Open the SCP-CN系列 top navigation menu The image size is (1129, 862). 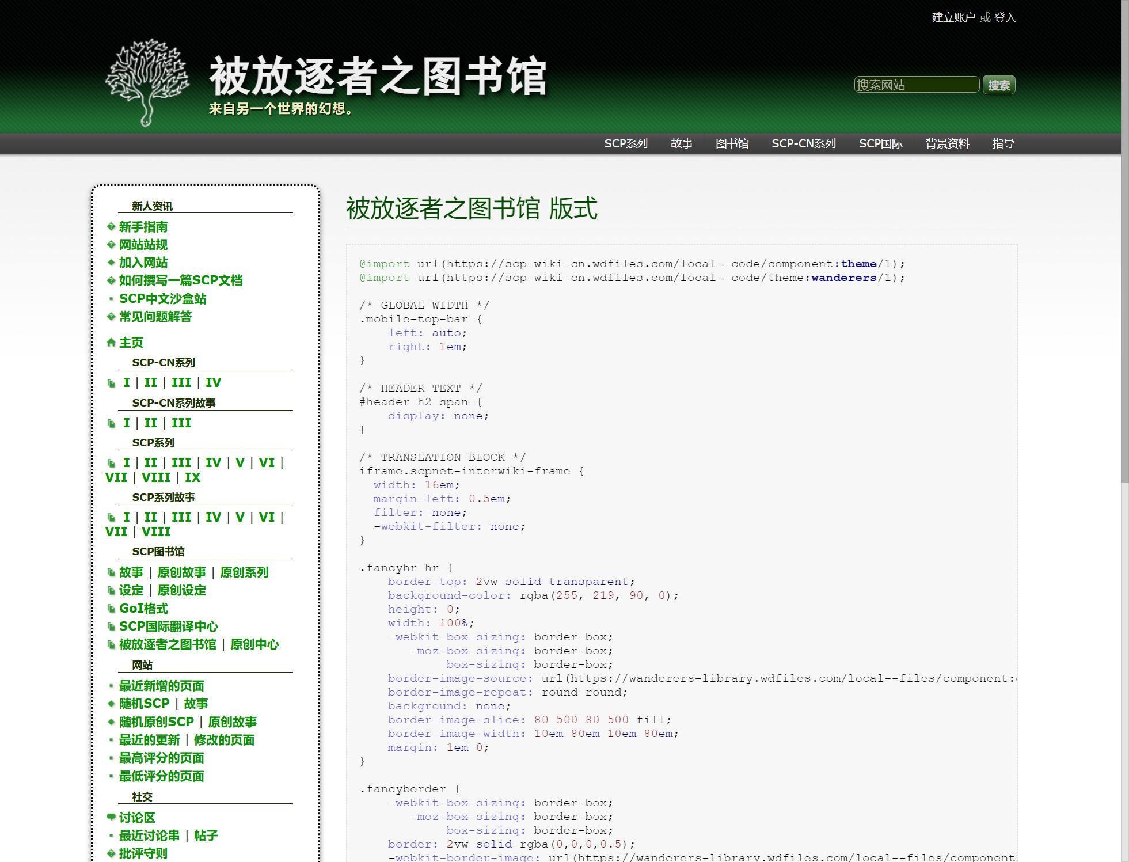point(803,143)
